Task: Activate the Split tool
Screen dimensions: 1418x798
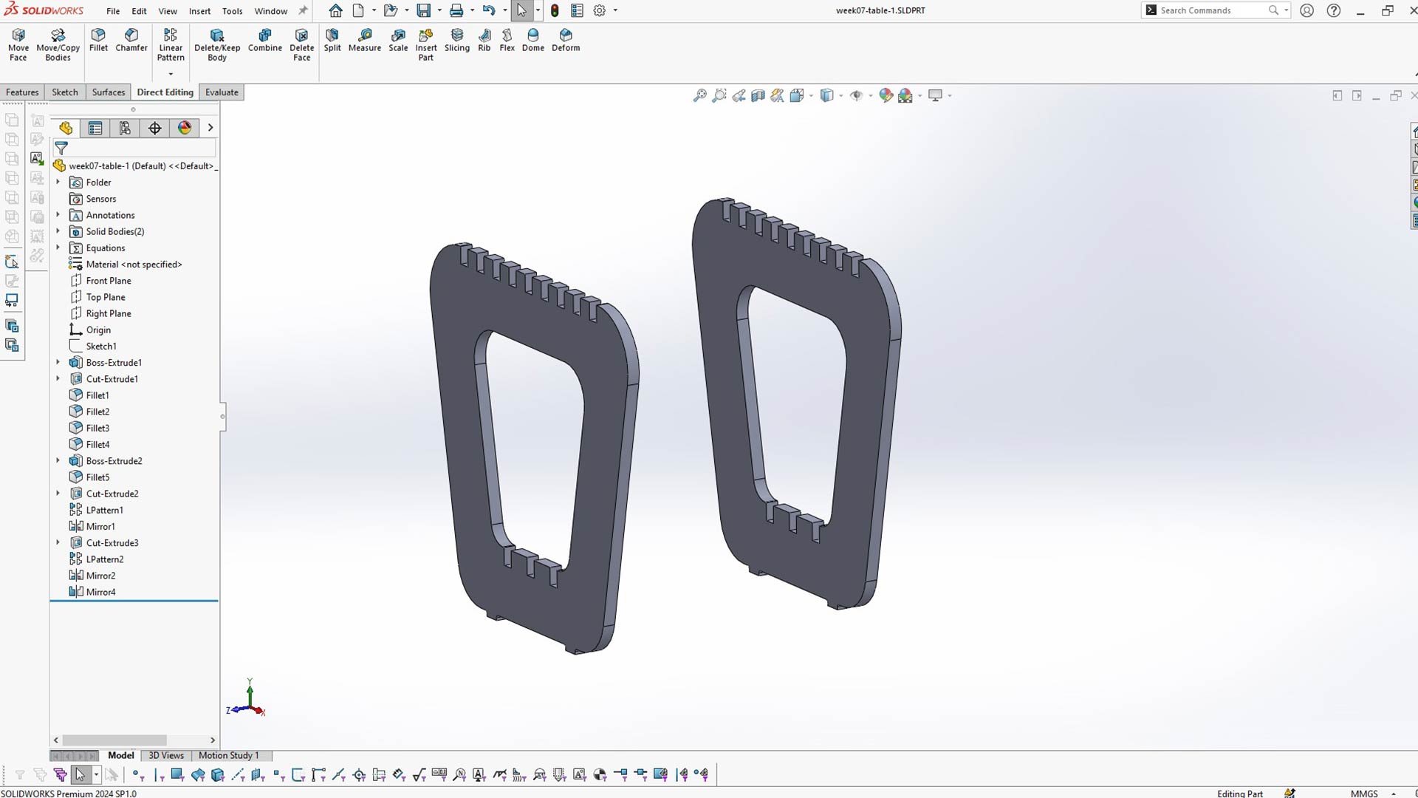Action: 332,40
